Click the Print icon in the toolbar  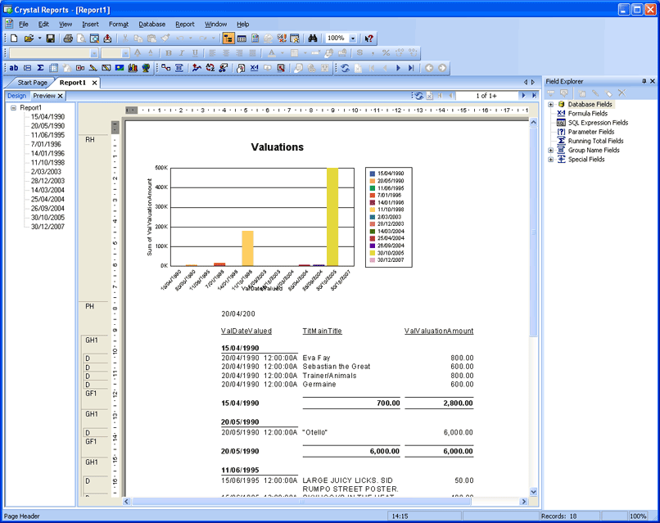pos(68,38)
